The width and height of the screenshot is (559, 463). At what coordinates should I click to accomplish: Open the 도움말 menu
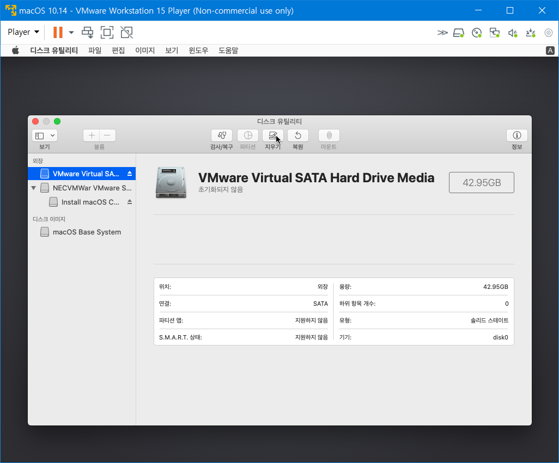point(228,51)
